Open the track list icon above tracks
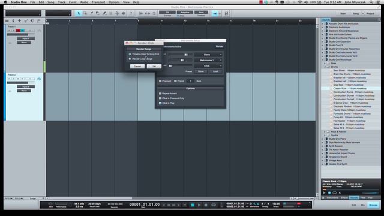Viewport: 384px width, 216px height. point(7,21)
